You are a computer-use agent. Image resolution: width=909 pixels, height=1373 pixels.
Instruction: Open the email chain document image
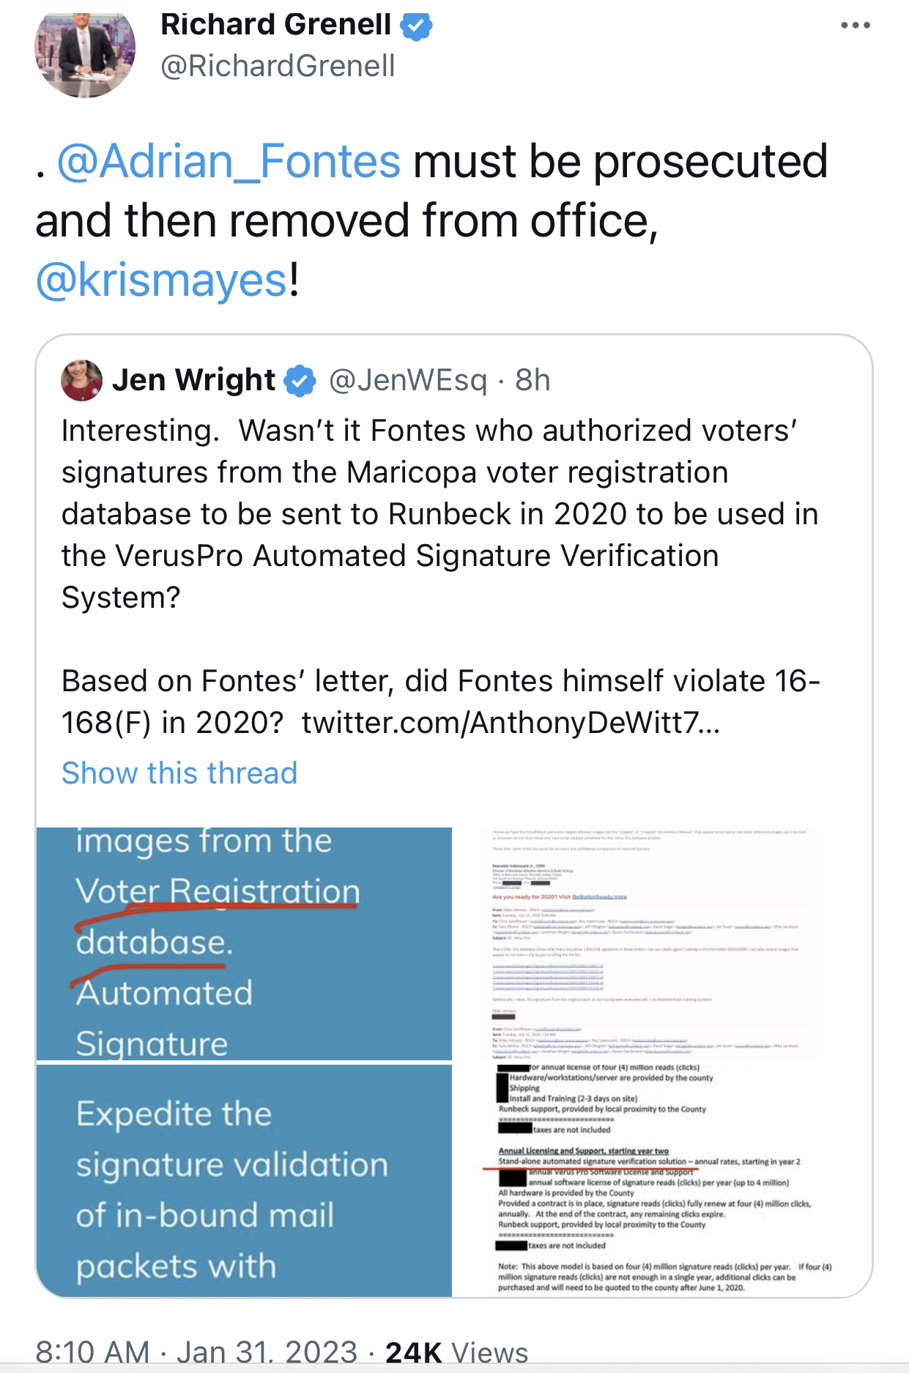pyautogui.click(x=661, y=943)
